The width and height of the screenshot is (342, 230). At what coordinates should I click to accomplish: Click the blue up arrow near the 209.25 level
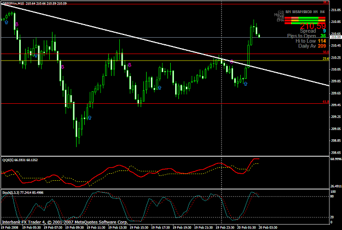point(90,117)
